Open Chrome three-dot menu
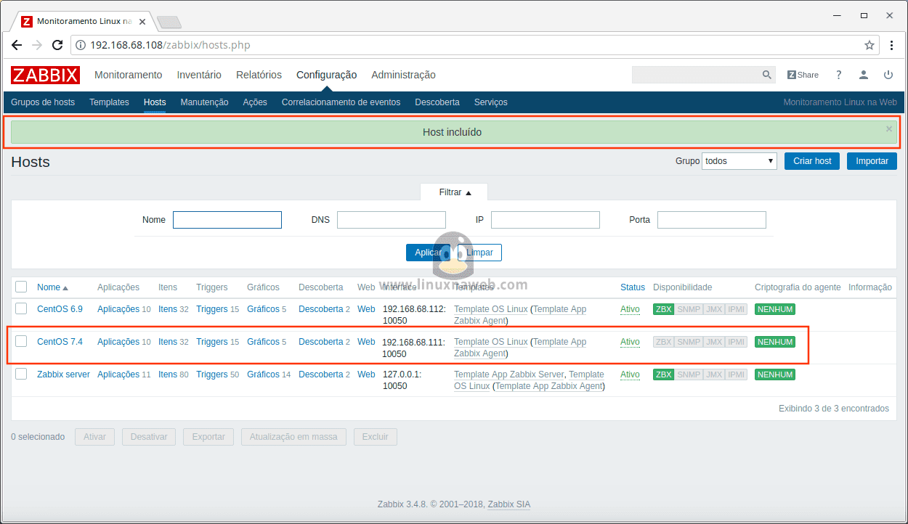908x524 pixels. coord(892,45)
